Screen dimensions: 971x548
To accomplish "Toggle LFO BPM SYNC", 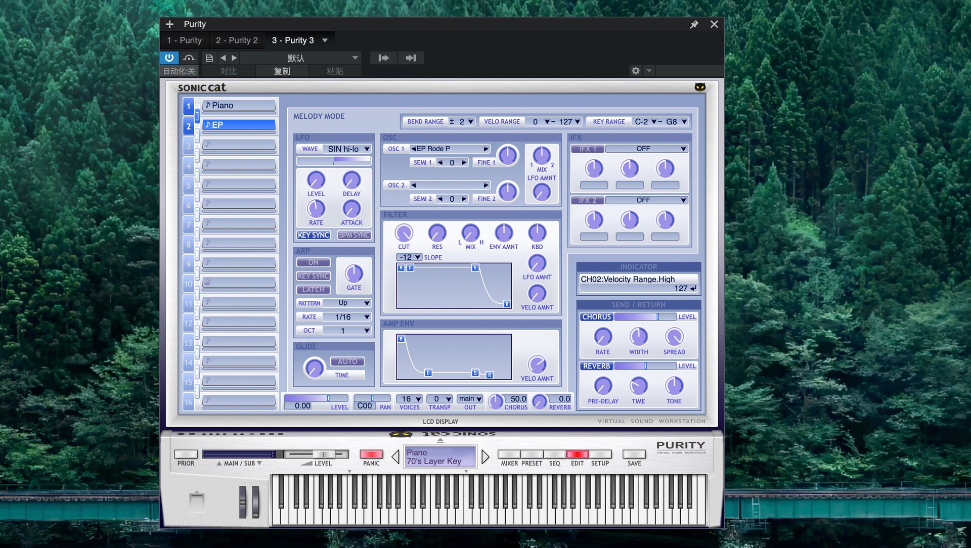I will (x=354, y=235).
